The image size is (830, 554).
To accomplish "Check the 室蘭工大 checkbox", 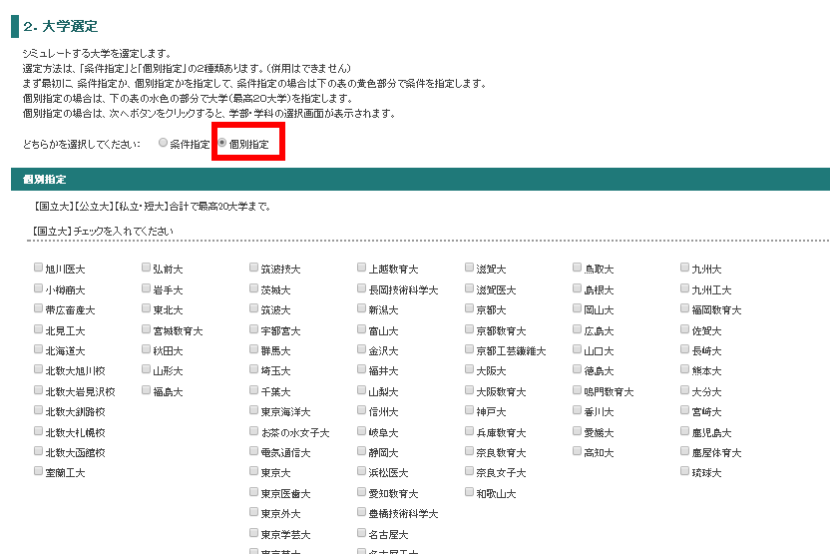I will pos(38,471).
